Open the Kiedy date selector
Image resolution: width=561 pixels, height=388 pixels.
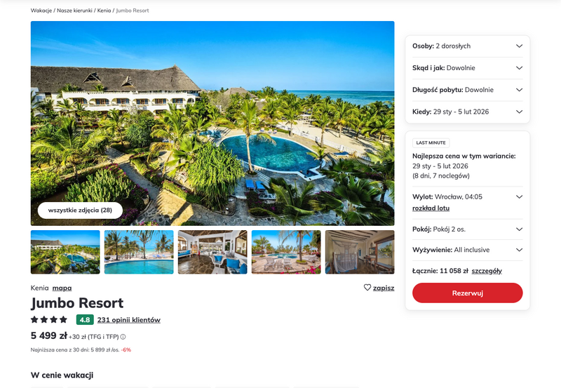point(467,112)
